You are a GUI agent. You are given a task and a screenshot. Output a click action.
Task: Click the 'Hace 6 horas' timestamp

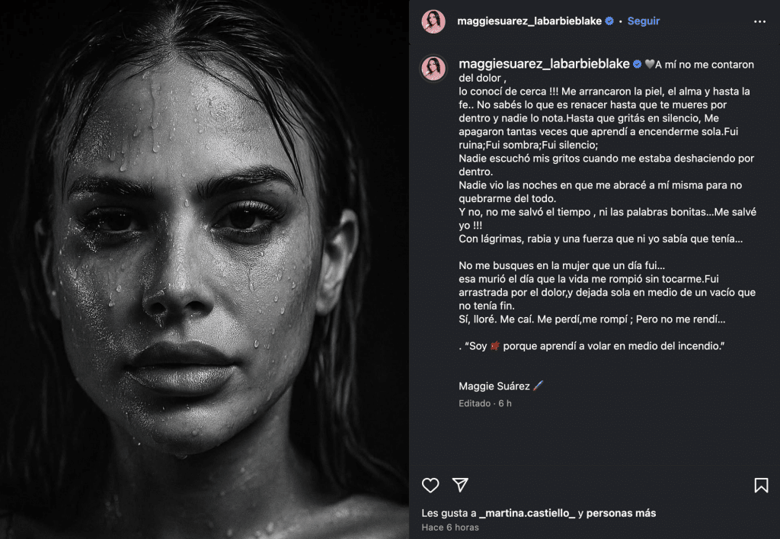pos(450,527)
